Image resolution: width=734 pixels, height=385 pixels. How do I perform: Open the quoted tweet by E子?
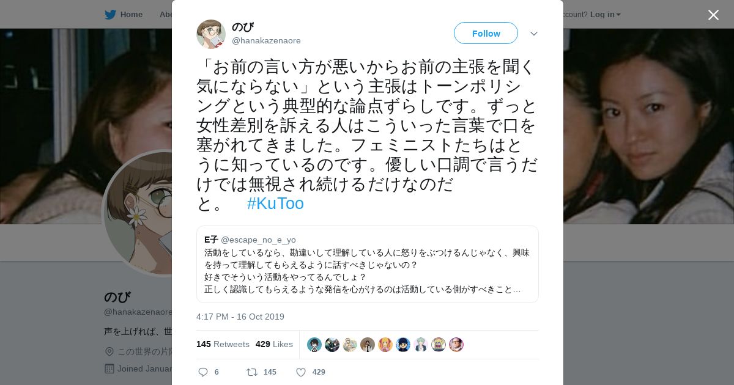(368, 264)
